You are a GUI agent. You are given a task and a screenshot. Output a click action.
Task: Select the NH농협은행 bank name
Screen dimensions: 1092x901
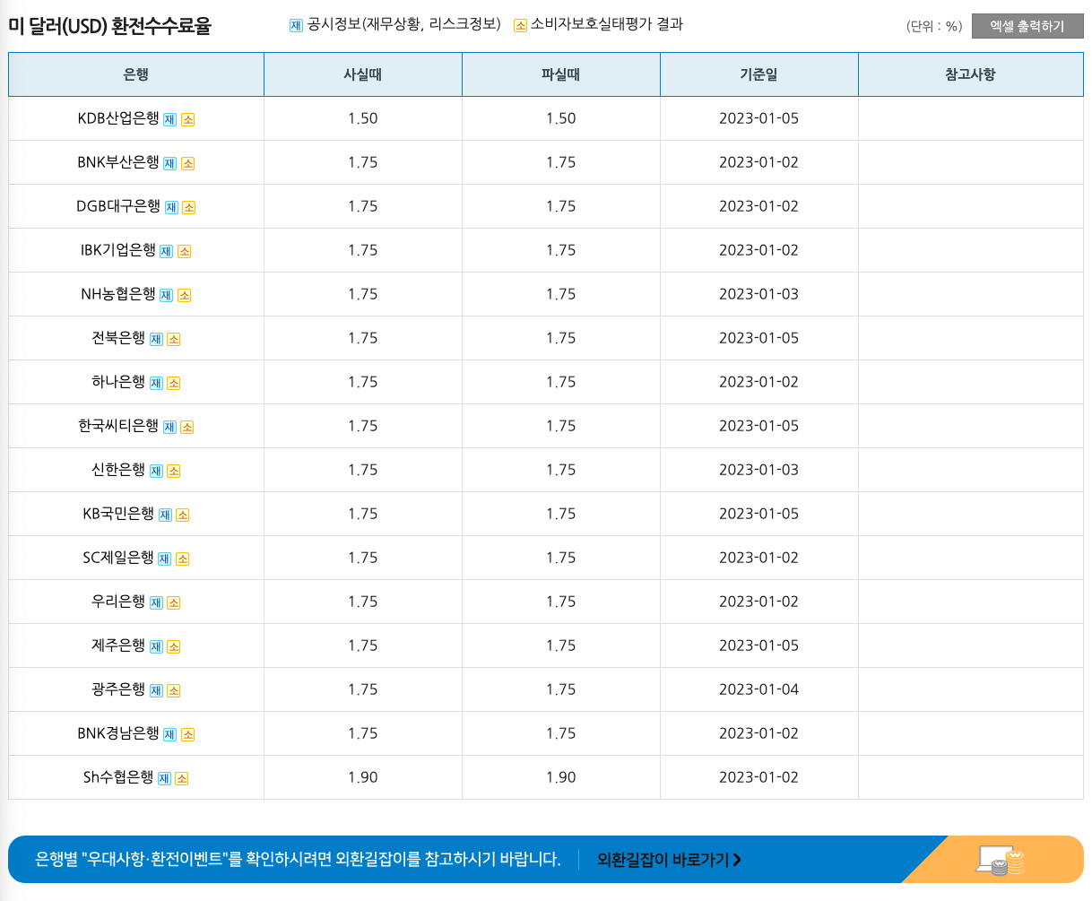(x=118, y=294)
